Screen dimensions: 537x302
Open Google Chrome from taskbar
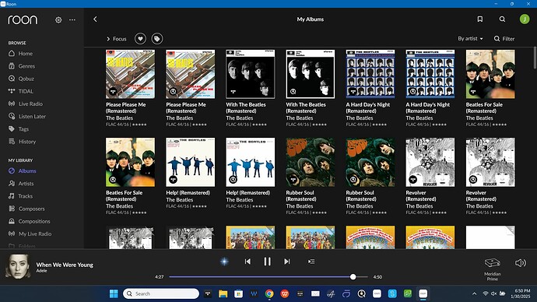click(x=269, y=293)
